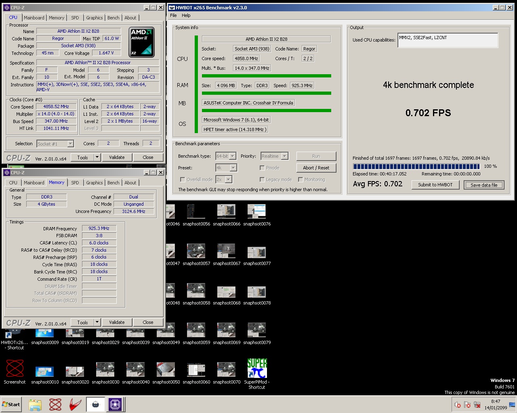Select snaphsot0019 desktop file

pos(75,336)
